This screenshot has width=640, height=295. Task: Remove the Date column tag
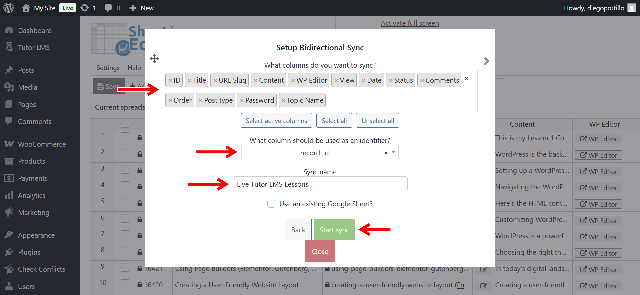click(364, 81)
